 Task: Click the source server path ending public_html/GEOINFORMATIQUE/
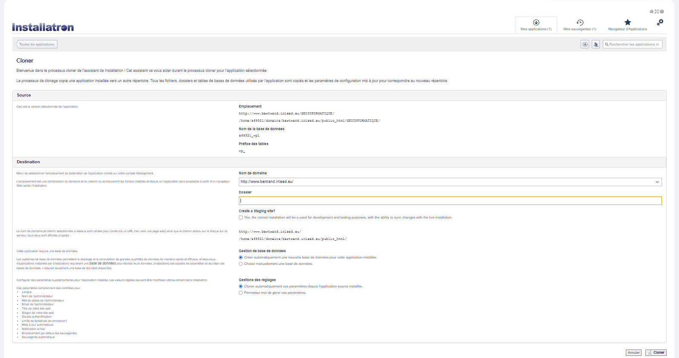(x=309, y=121)
